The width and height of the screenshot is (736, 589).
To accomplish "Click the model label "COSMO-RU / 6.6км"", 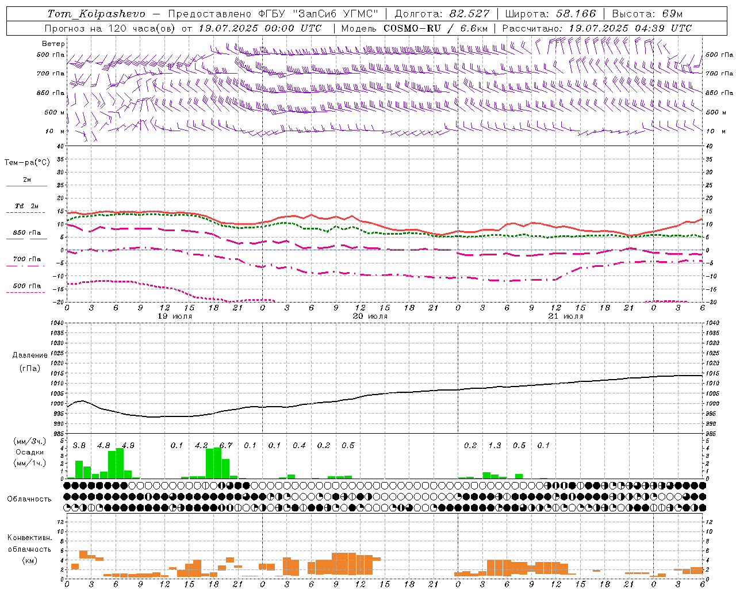I will [436, 28].
